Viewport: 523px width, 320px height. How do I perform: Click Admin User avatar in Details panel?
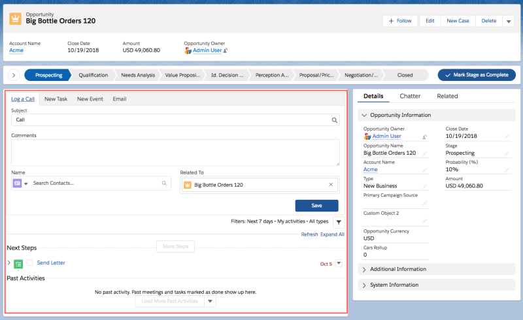click(367, 136)
